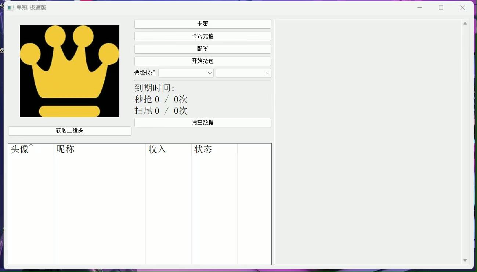The width and height of the screenshot is (477, 272).
Task: Open the 配置 configuration
Action: pos(203,48)
